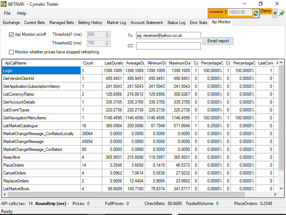Click the Cymatic Trader app icon

click(4, 4)
